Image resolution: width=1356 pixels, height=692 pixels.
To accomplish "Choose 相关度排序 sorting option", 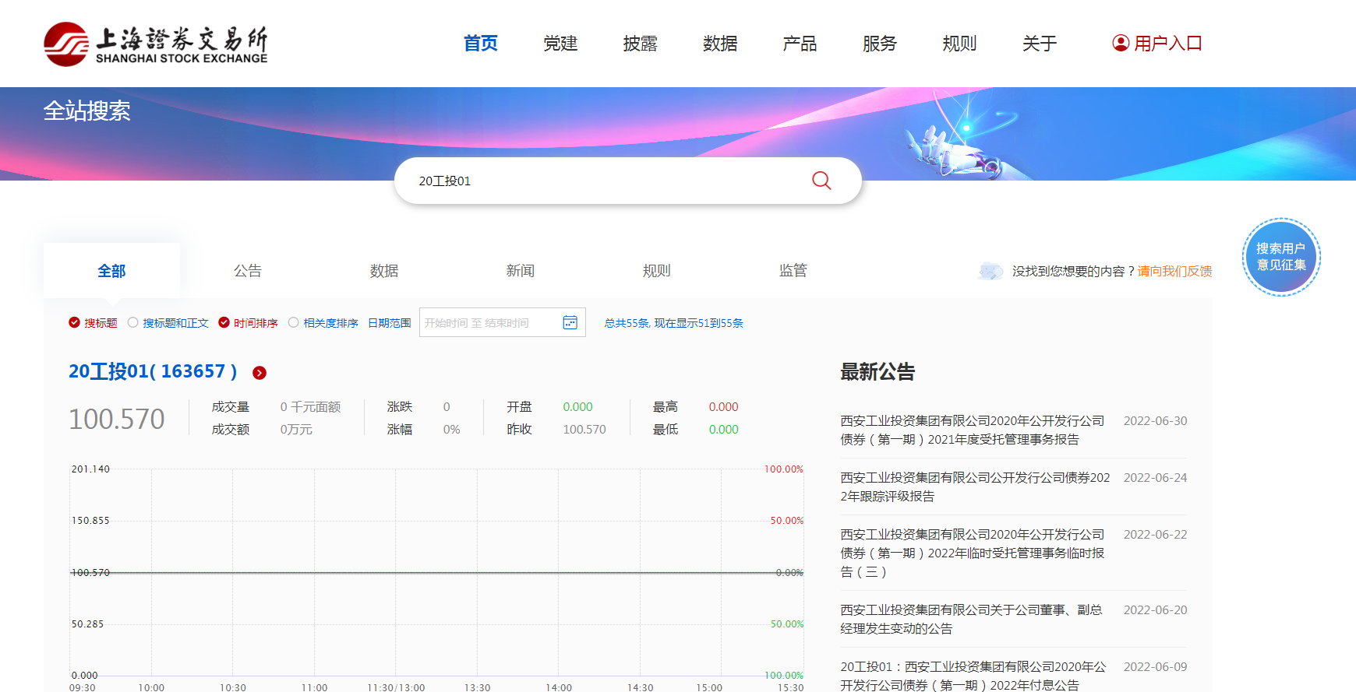I will coord(294,322).
